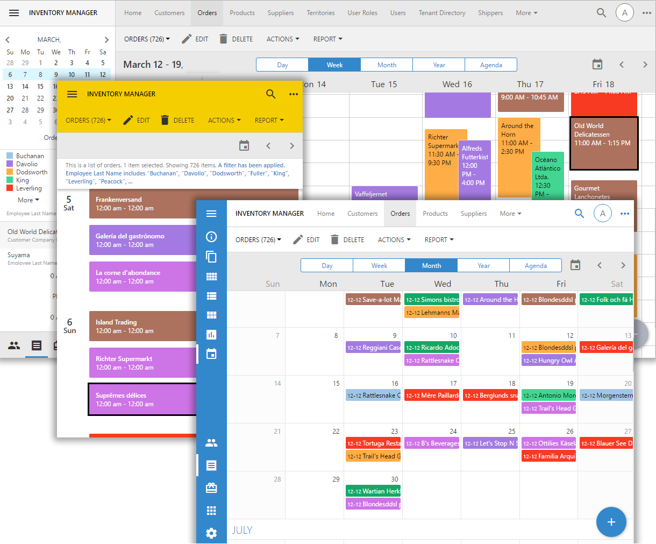Viewport: 656px width, 544px height.
Task: Open Tenant Directory in back window navbar
Action: pyautogui.click(x=442, y=13)
